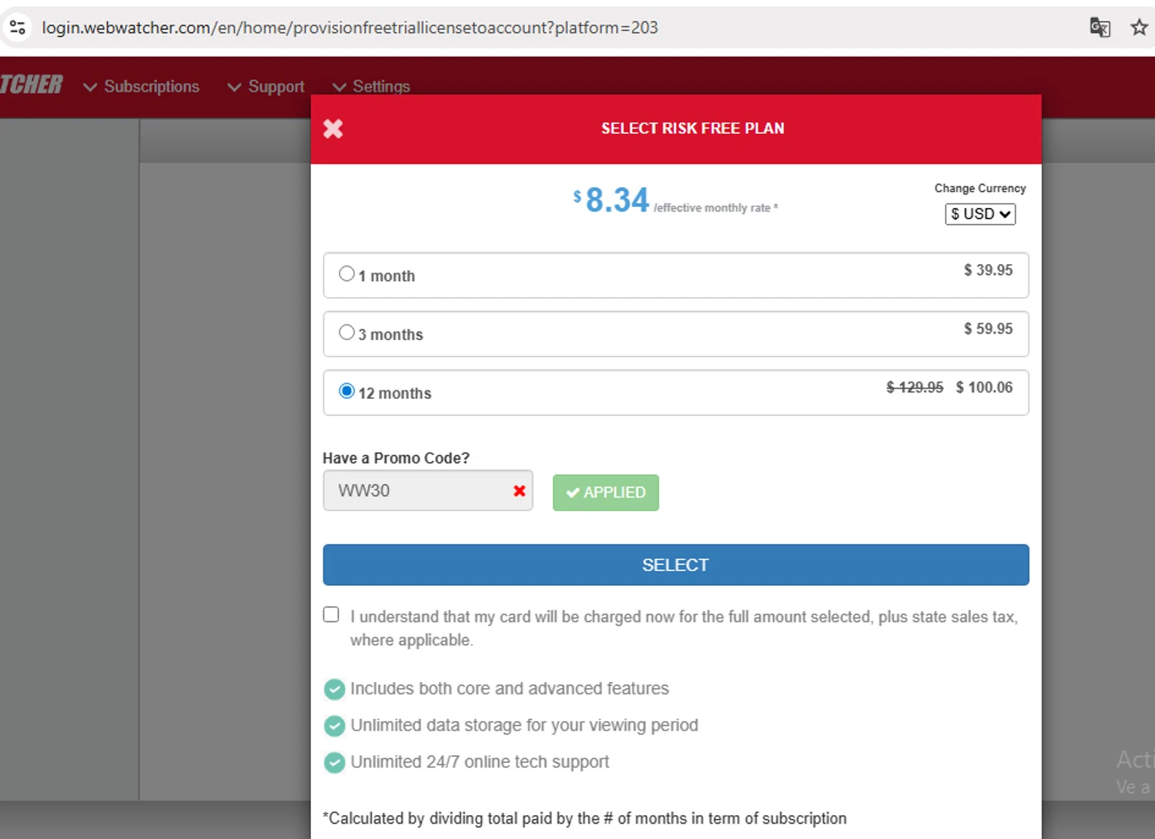Click the discounted $ 100.06 price
This screenshot has height=839, width=1155.
pyautogui.click(x=984, y=387)
